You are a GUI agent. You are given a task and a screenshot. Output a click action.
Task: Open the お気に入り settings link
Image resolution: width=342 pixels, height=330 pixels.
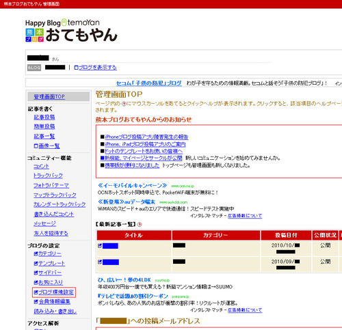point(51,282)
